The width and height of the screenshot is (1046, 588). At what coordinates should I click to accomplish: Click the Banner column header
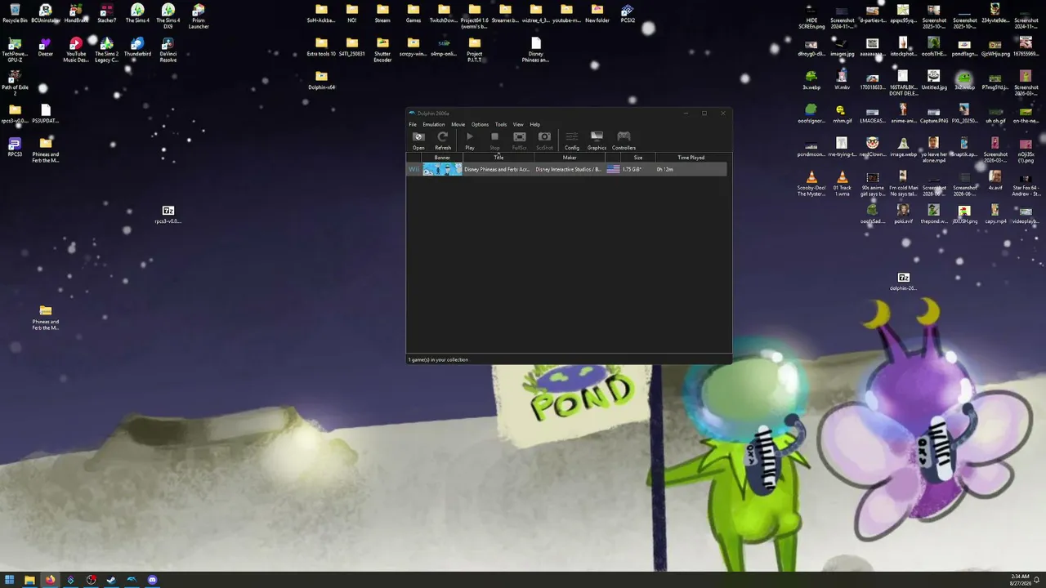442,158
